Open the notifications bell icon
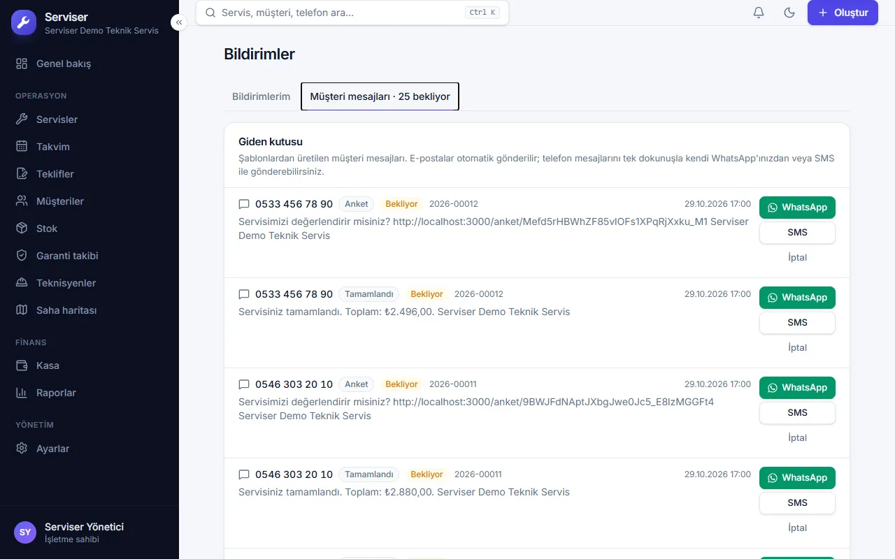This screenshot has height=559, width=895. coord(759,13)
